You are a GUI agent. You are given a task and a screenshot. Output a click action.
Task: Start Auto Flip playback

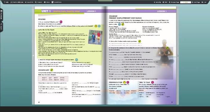pyautogui.click(x=157, y=2)
